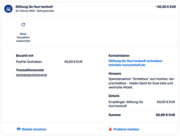Click the PayPal-Guthaben amount '50,00 € EUR'
This screenshot has height=137, width=180.
[x=73, y=62]
